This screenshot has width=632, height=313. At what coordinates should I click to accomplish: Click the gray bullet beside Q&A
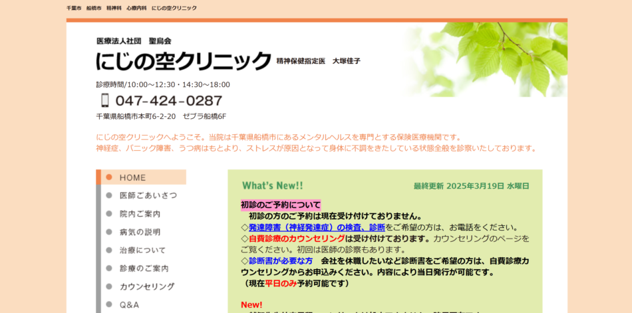point(109,305)
